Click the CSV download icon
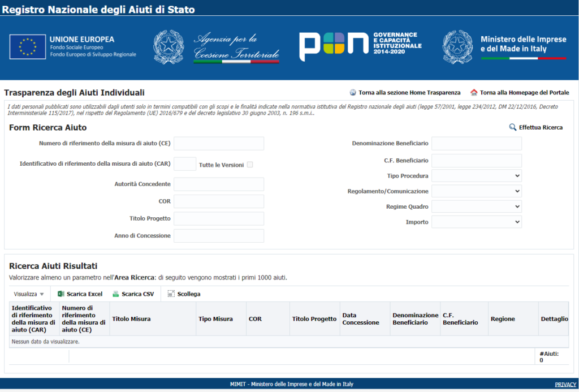Viewport: 579px width, 392px height. click(115, 294)
